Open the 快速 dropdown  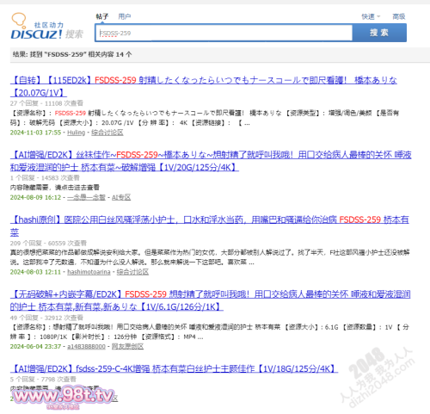371,16
